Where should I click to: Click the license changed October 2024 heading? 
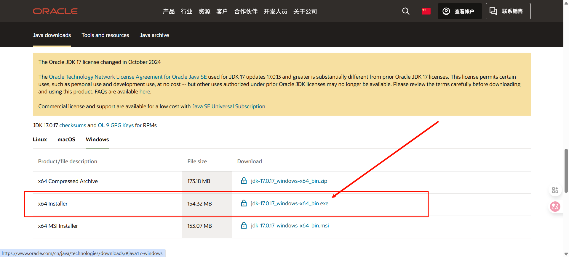point(100,62)
